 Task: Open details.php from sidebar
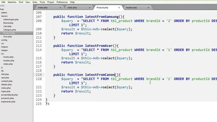(x=6, y=84)
